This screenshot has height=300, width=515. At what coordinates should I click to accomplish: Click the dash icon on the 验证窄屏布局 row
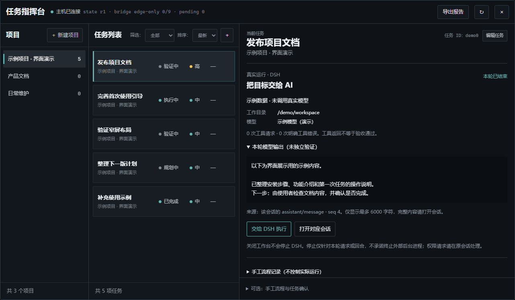click(213, 134)
